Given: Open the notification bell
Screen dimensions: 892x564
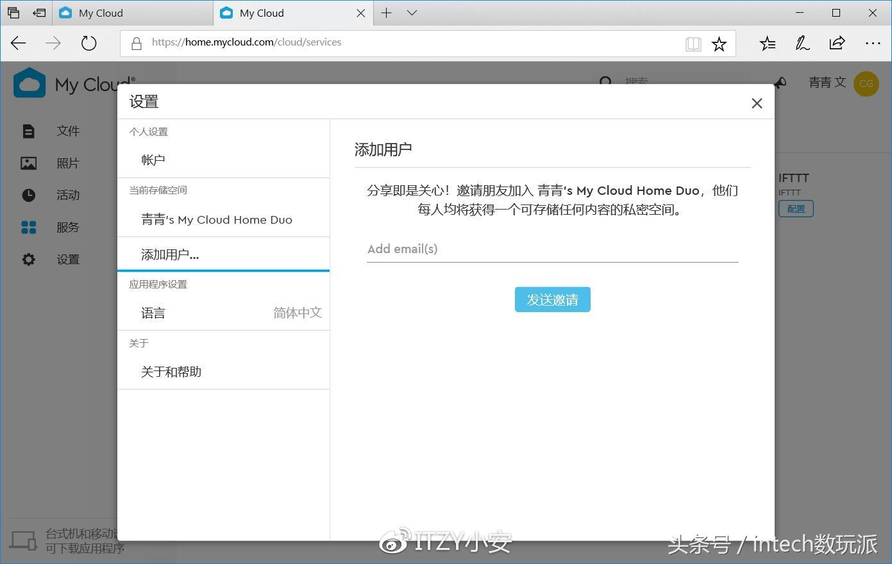Looking at the screenshot, I should click(779, 83).
